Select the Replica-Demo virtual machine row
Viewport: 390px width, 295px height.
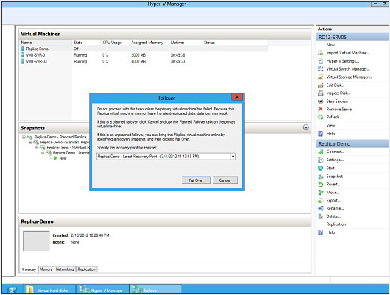click(x=144, y=49)
